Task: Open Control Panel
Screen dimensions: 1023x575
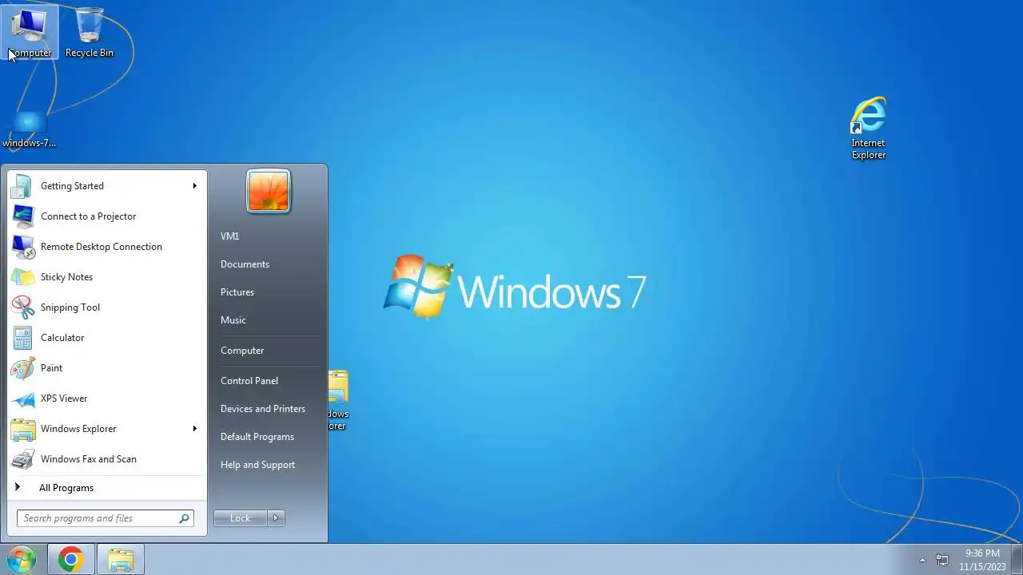Action: click(249, 381)
